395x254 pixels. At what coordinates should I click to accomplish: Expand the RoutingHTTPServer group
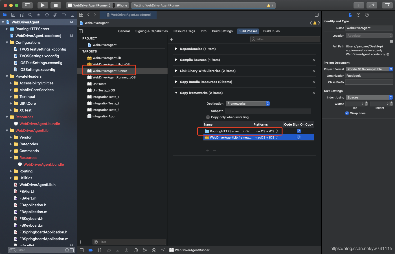(x=7, y=29)
